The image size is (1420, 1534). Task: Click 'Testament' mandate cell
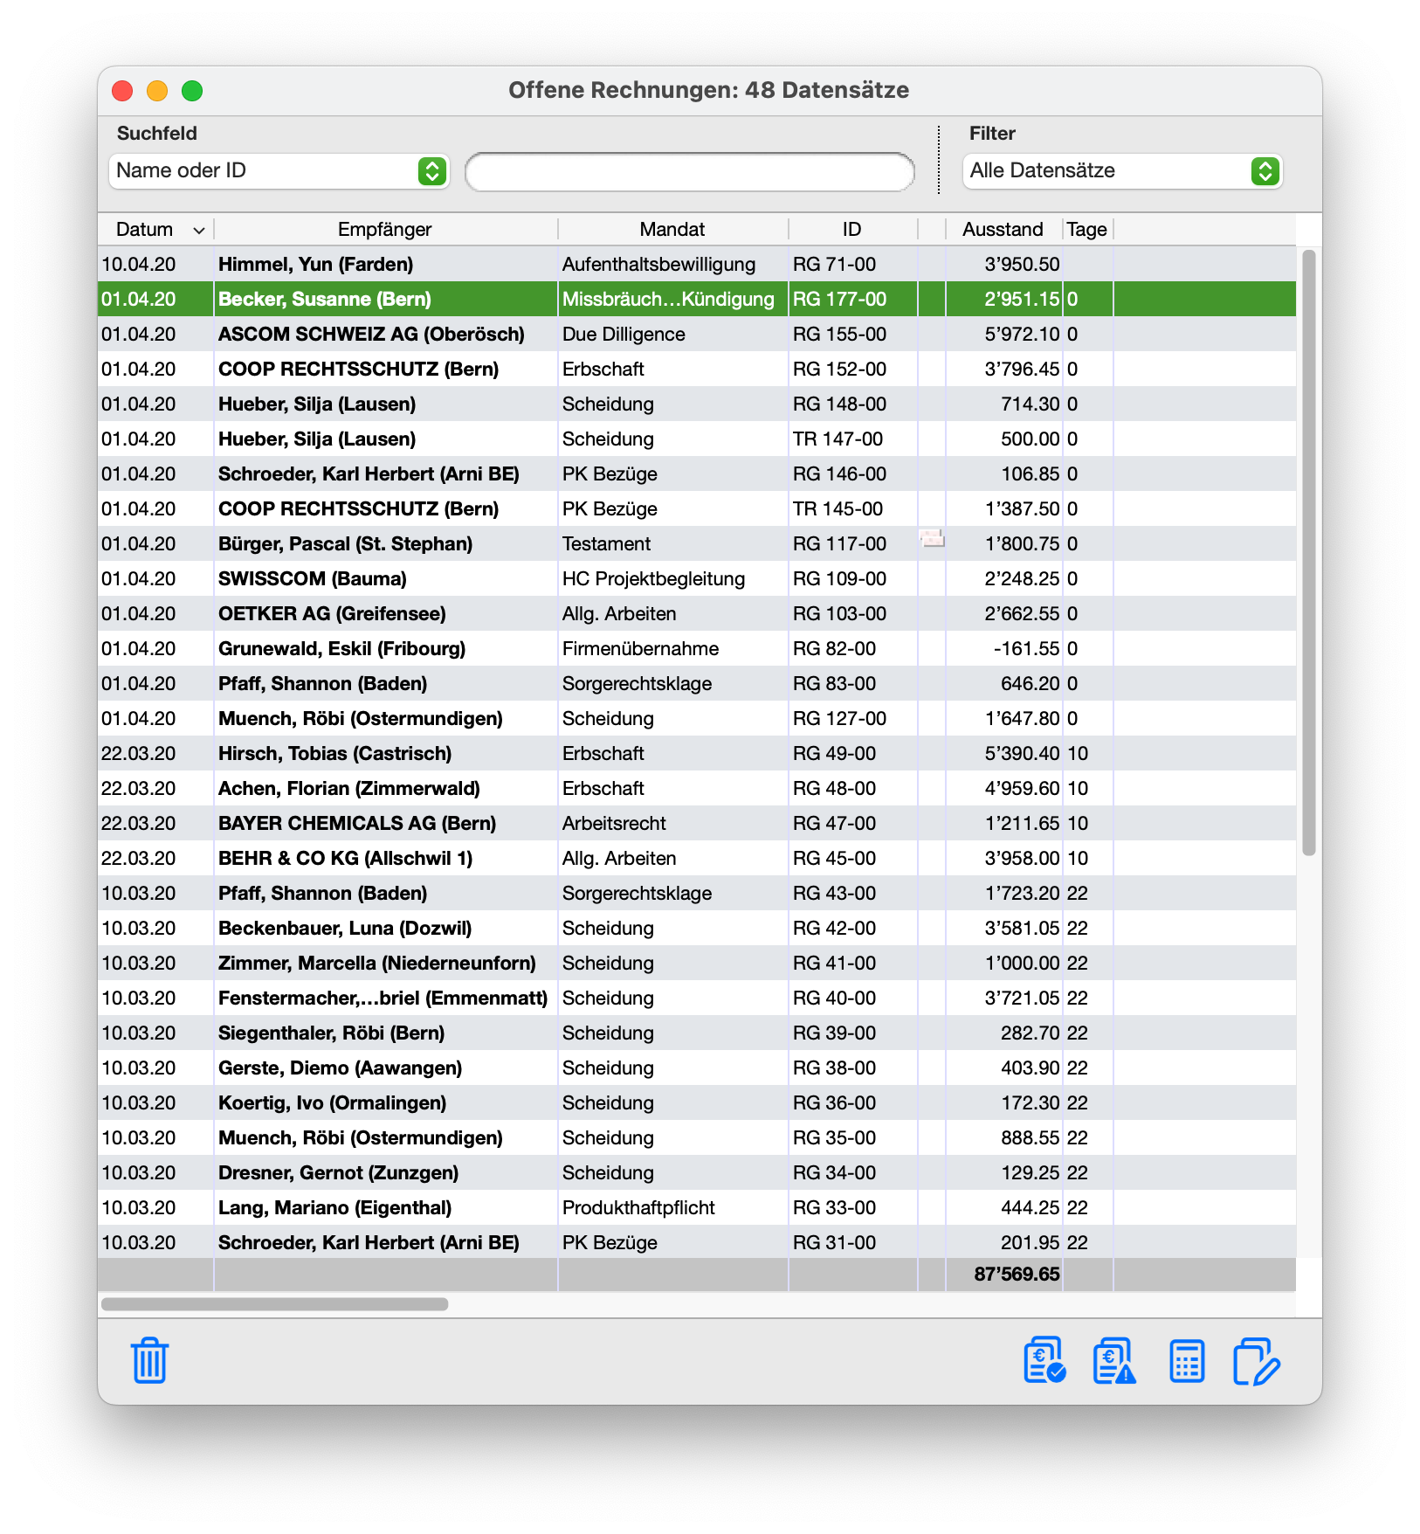pos(606,543)
